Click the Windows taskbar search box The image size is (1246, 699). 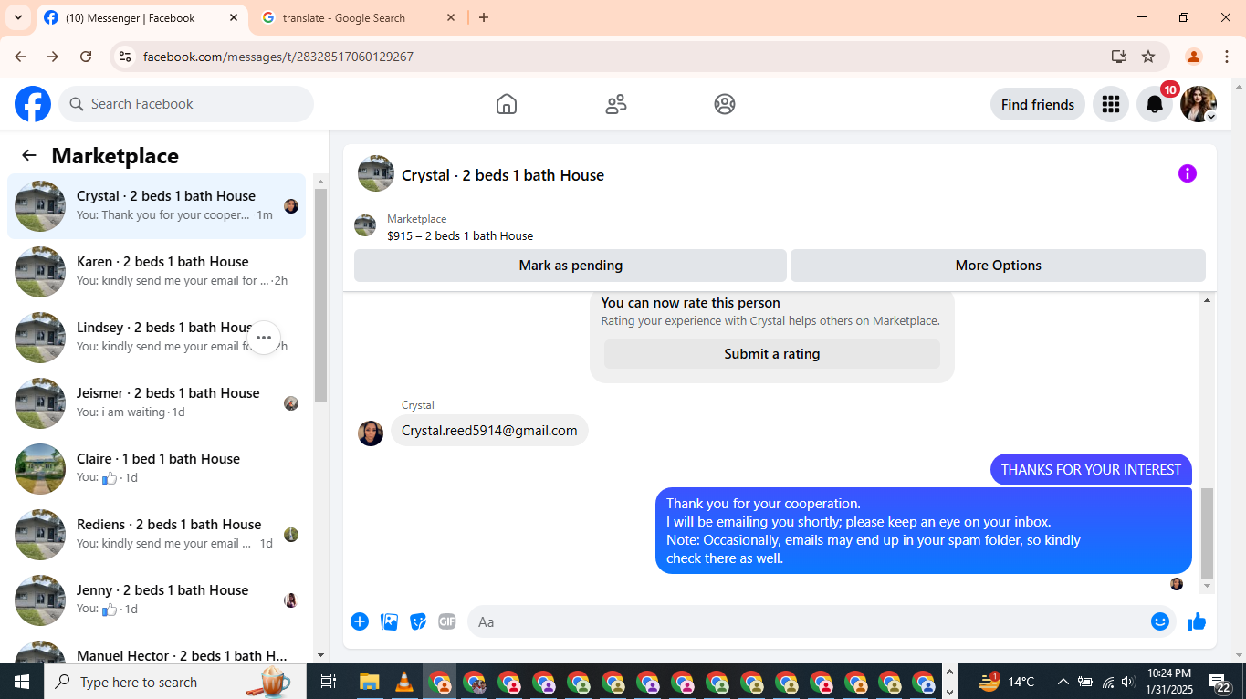click(175, 682)
